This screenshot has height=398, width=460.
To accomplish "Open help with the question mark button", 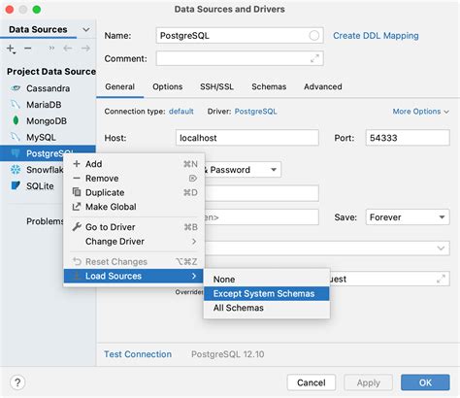I will (17, 382).
